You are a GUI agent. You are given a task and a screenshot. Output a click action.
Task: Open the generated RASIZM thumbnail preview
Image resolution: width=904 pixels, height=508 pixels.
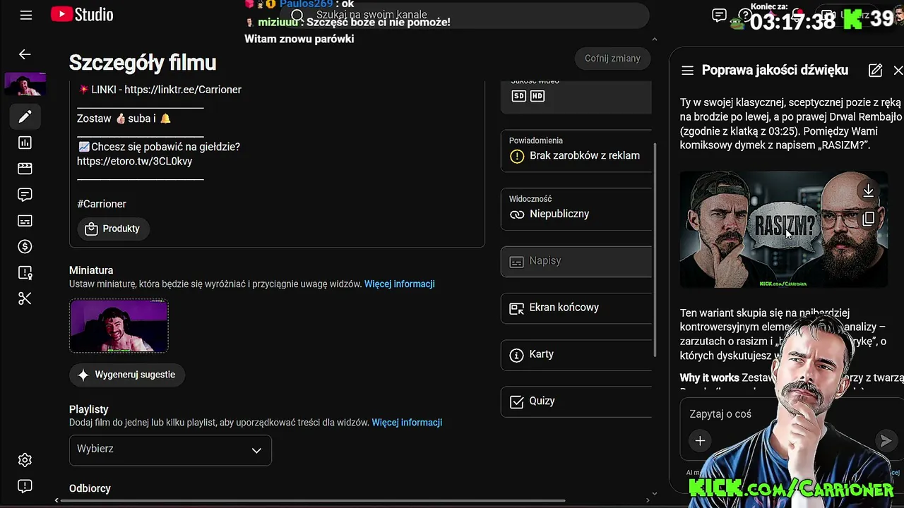point(783,229)
